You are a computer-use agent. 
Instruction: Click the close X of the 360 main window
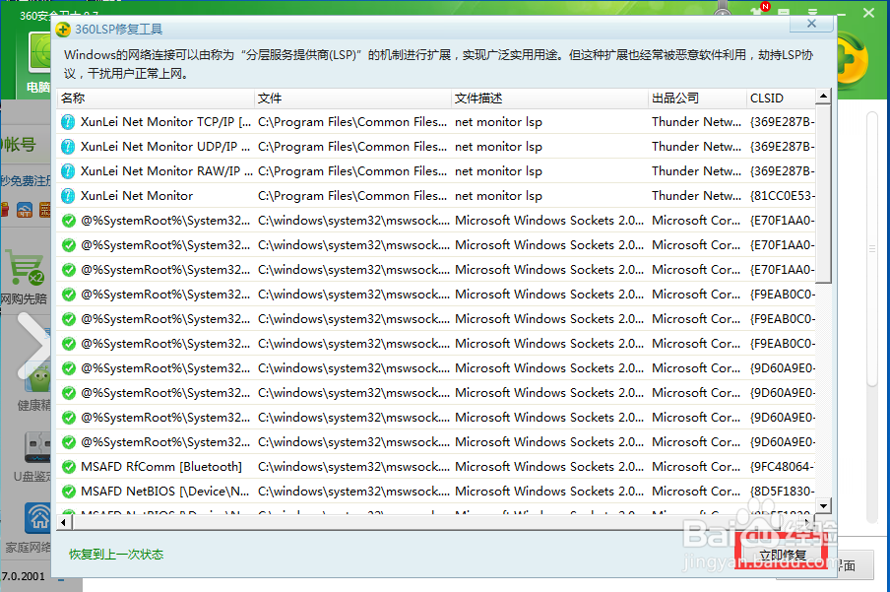coord(869,13)
